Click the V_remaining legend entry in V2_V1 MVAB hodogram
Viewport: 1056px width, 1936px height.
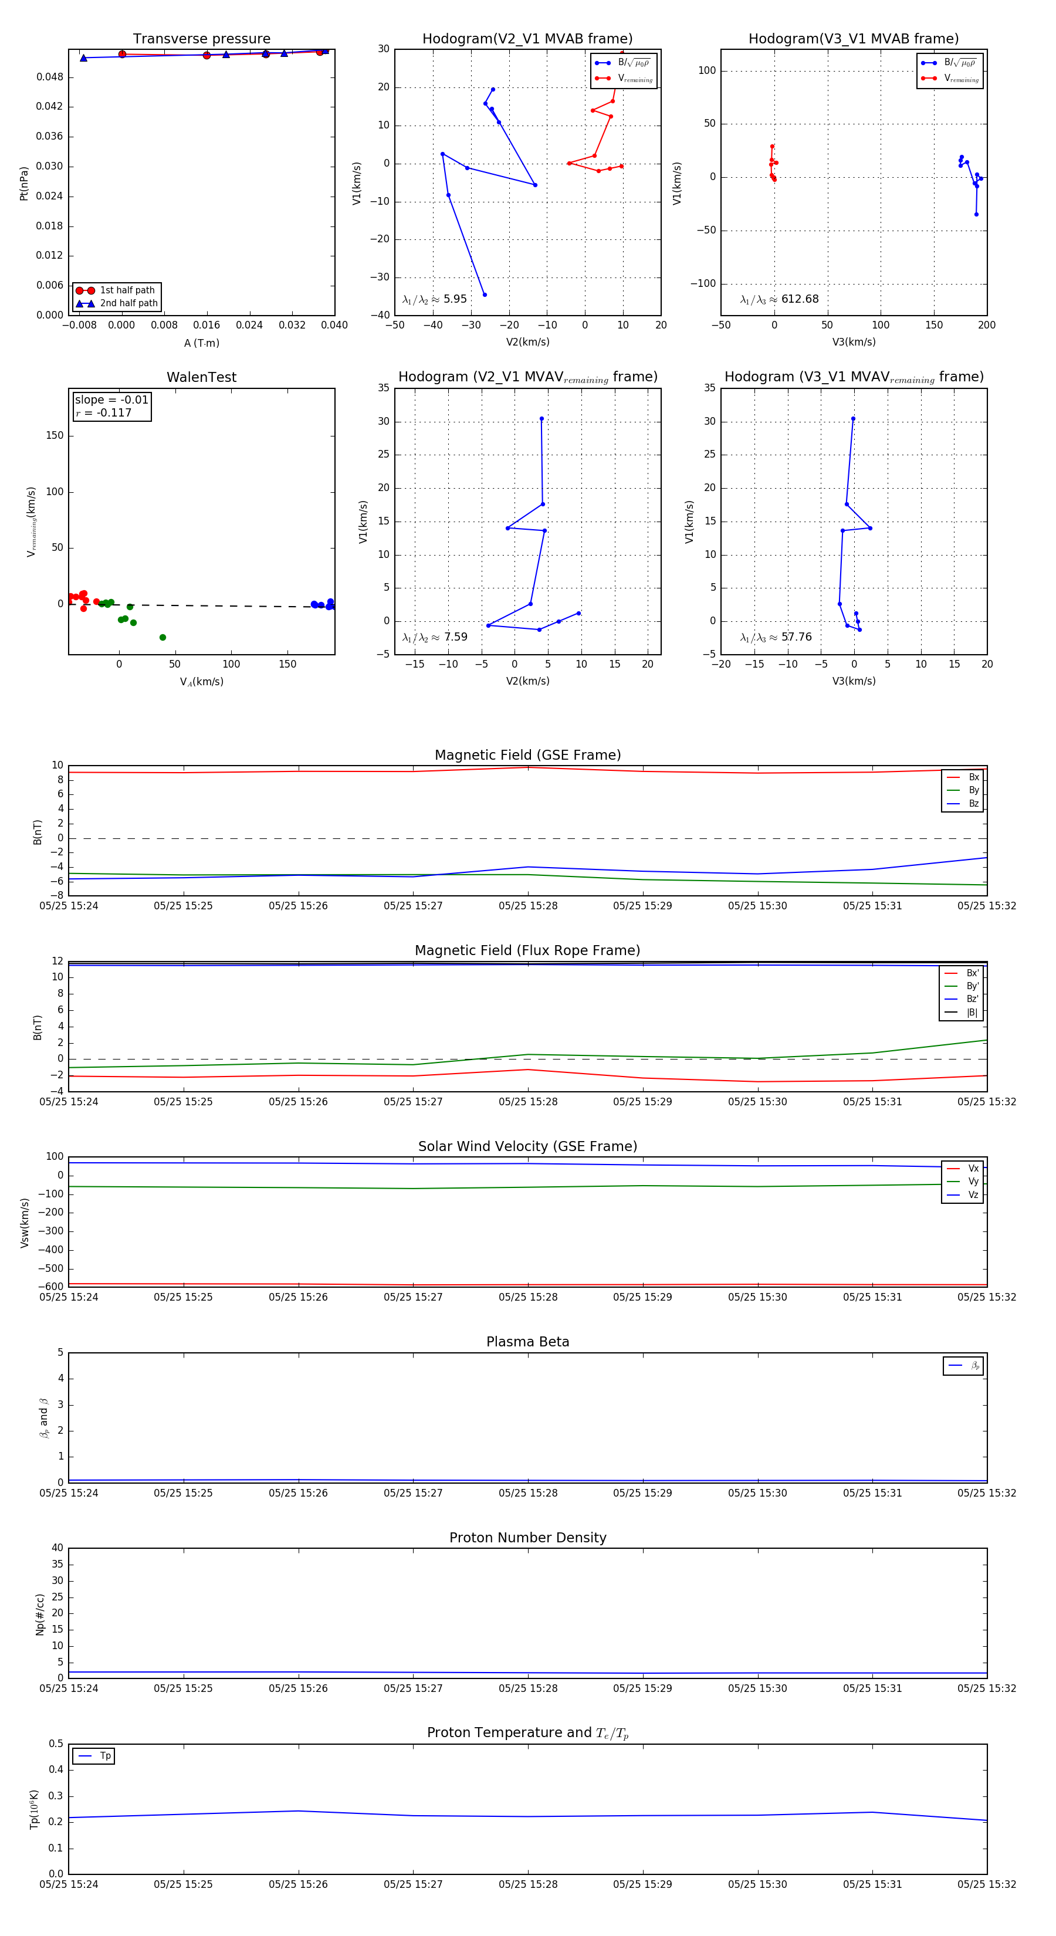[x=624, y=78]
